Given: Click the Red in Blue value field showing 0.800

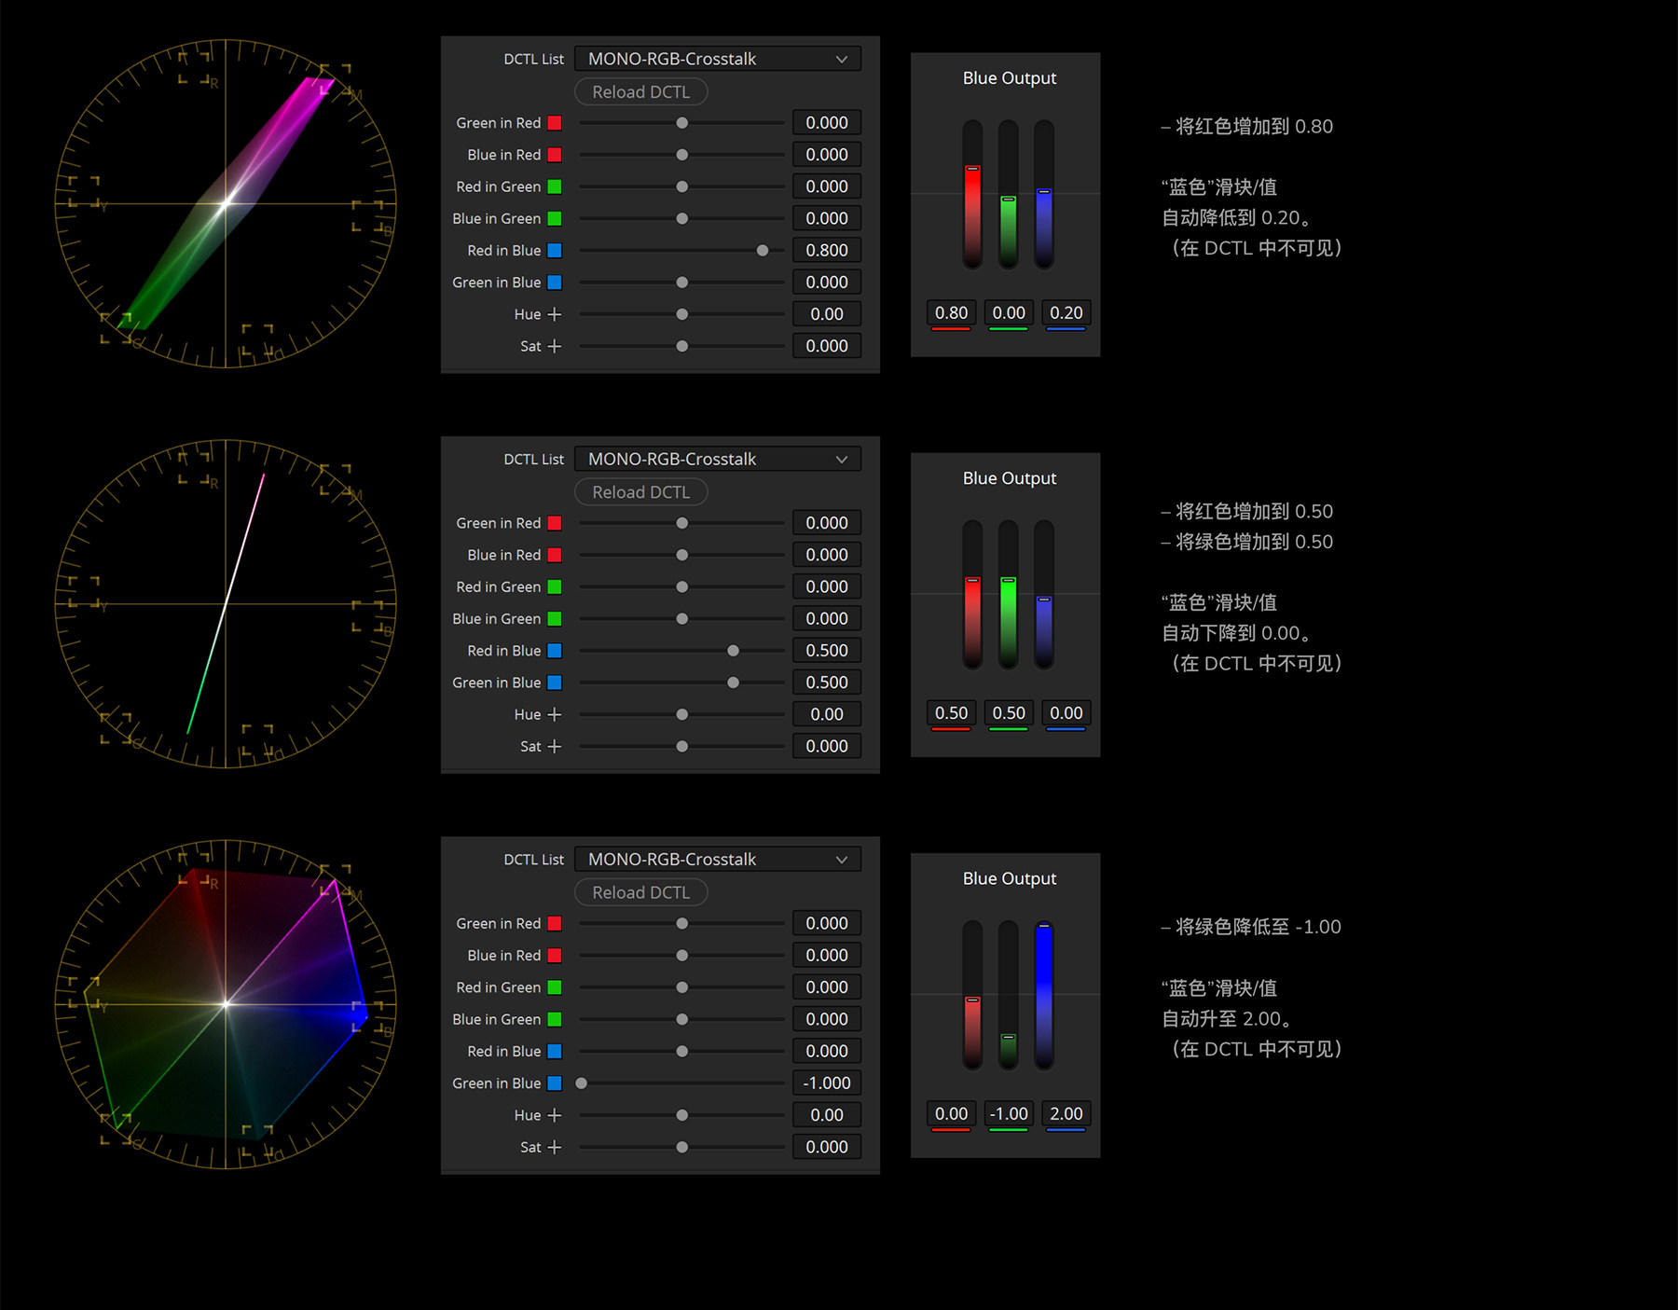Looking at the screenshot, I should point(827,250).
